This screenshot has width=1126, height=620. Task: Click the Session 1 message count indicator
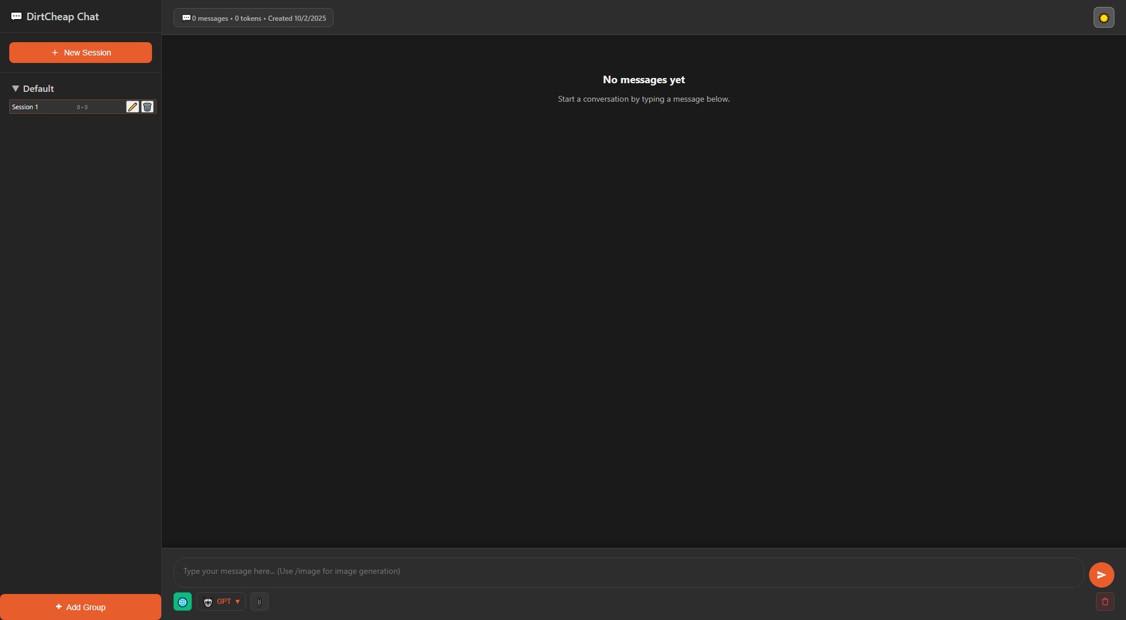[x=82, y=107]
